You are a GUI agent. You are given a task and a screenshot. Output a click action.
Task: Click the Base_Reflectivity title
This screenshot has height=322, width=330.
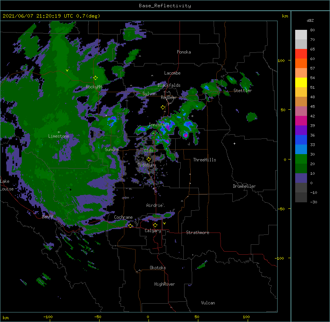click(x=165, y=6)
